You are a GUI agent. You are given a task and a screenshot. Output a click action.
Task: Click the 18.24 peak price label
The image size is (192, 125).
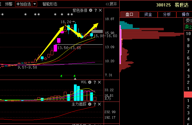pyautogui.click(x=66, y=22)
